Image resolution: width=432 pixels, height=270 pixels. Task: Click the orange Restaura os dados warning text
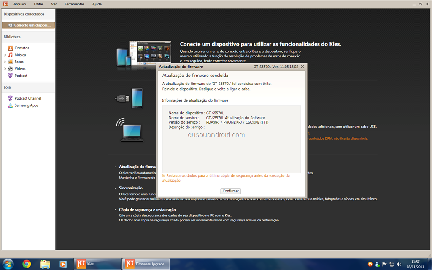click(226, 178)
